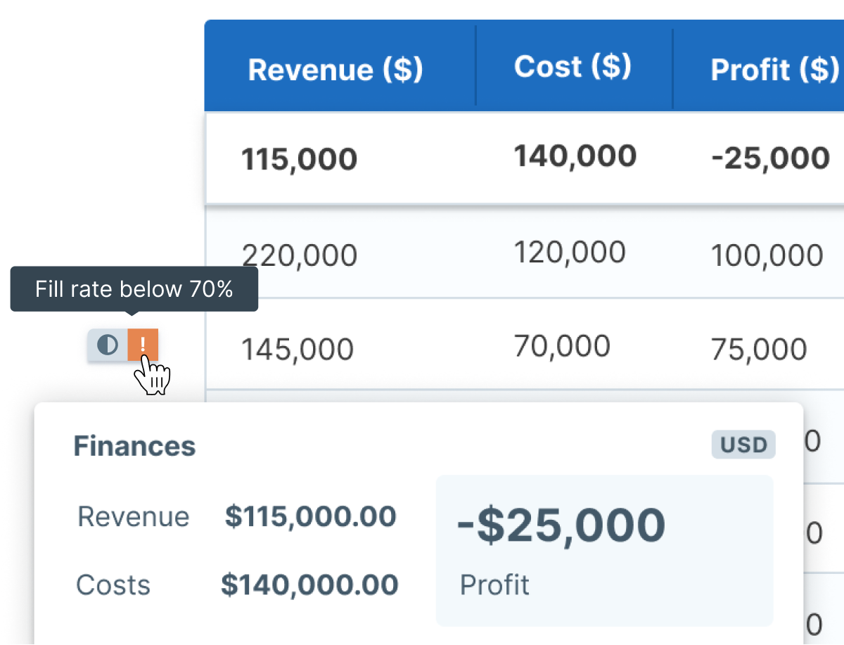Screen dimensions: 844x645
Task: Click the USD currency badge
Action: 743,445
